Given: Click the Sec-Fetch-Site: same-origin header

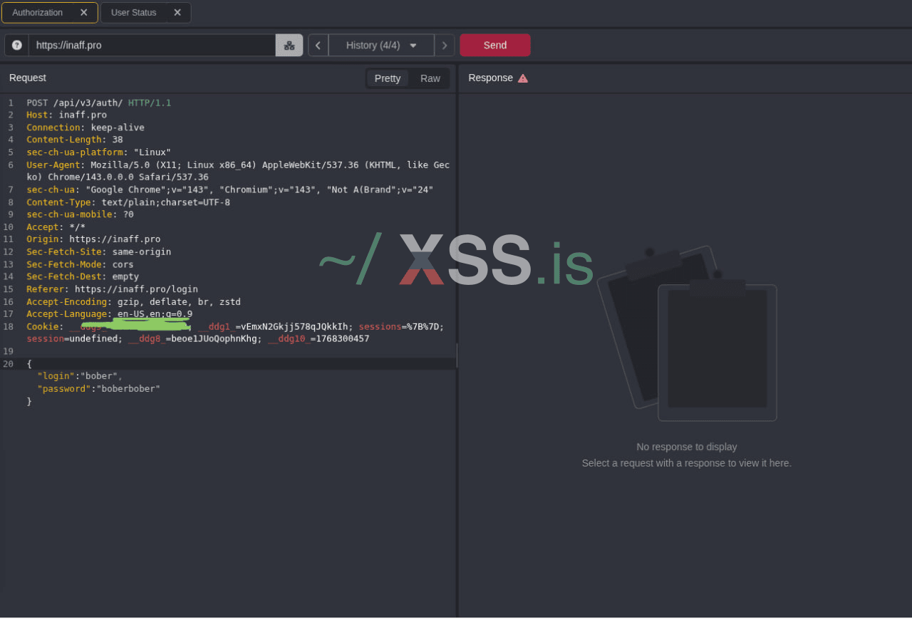Looking at the screenshot, I should (99, 251).
